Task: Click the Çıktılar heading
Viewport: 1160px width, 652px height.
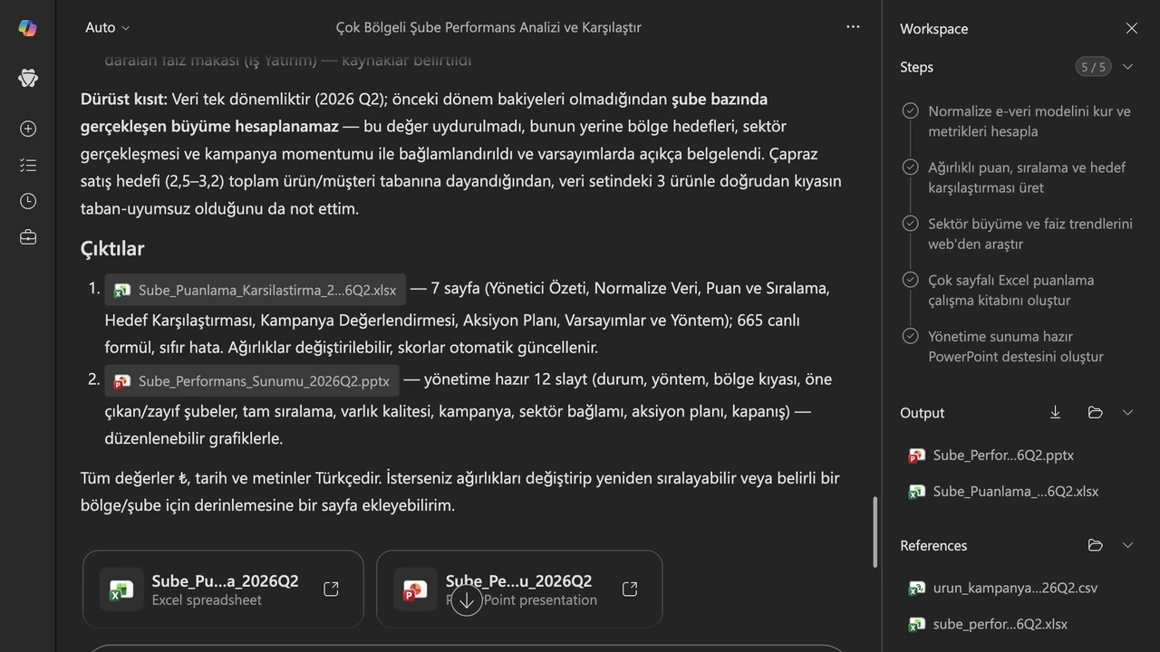Action: (112, 248)
